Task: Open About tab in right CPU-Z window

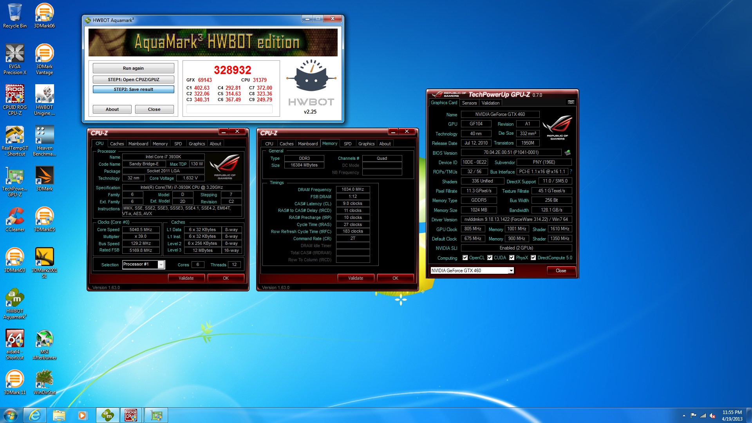Action: coord(385,144)
